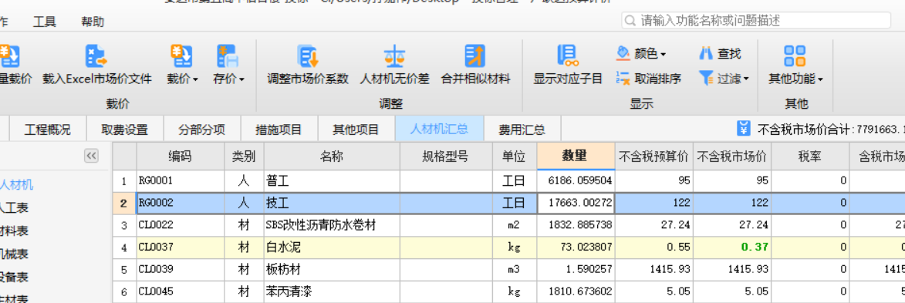Screen dimensions: 905x303
Task: Click the 合并相似材料 icon
Action: point(475,56)
